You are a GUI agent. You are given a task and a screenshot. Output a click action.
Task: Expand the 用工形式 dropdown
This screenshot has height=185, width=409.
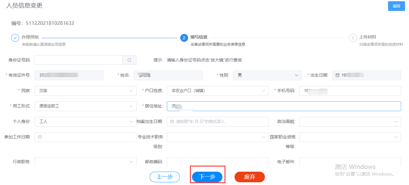click(x=85, y=106)
